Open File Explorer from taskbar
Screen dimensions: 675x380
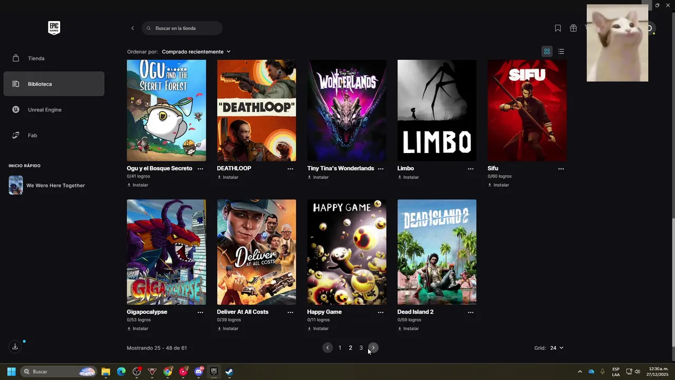[x=105, y=372]
